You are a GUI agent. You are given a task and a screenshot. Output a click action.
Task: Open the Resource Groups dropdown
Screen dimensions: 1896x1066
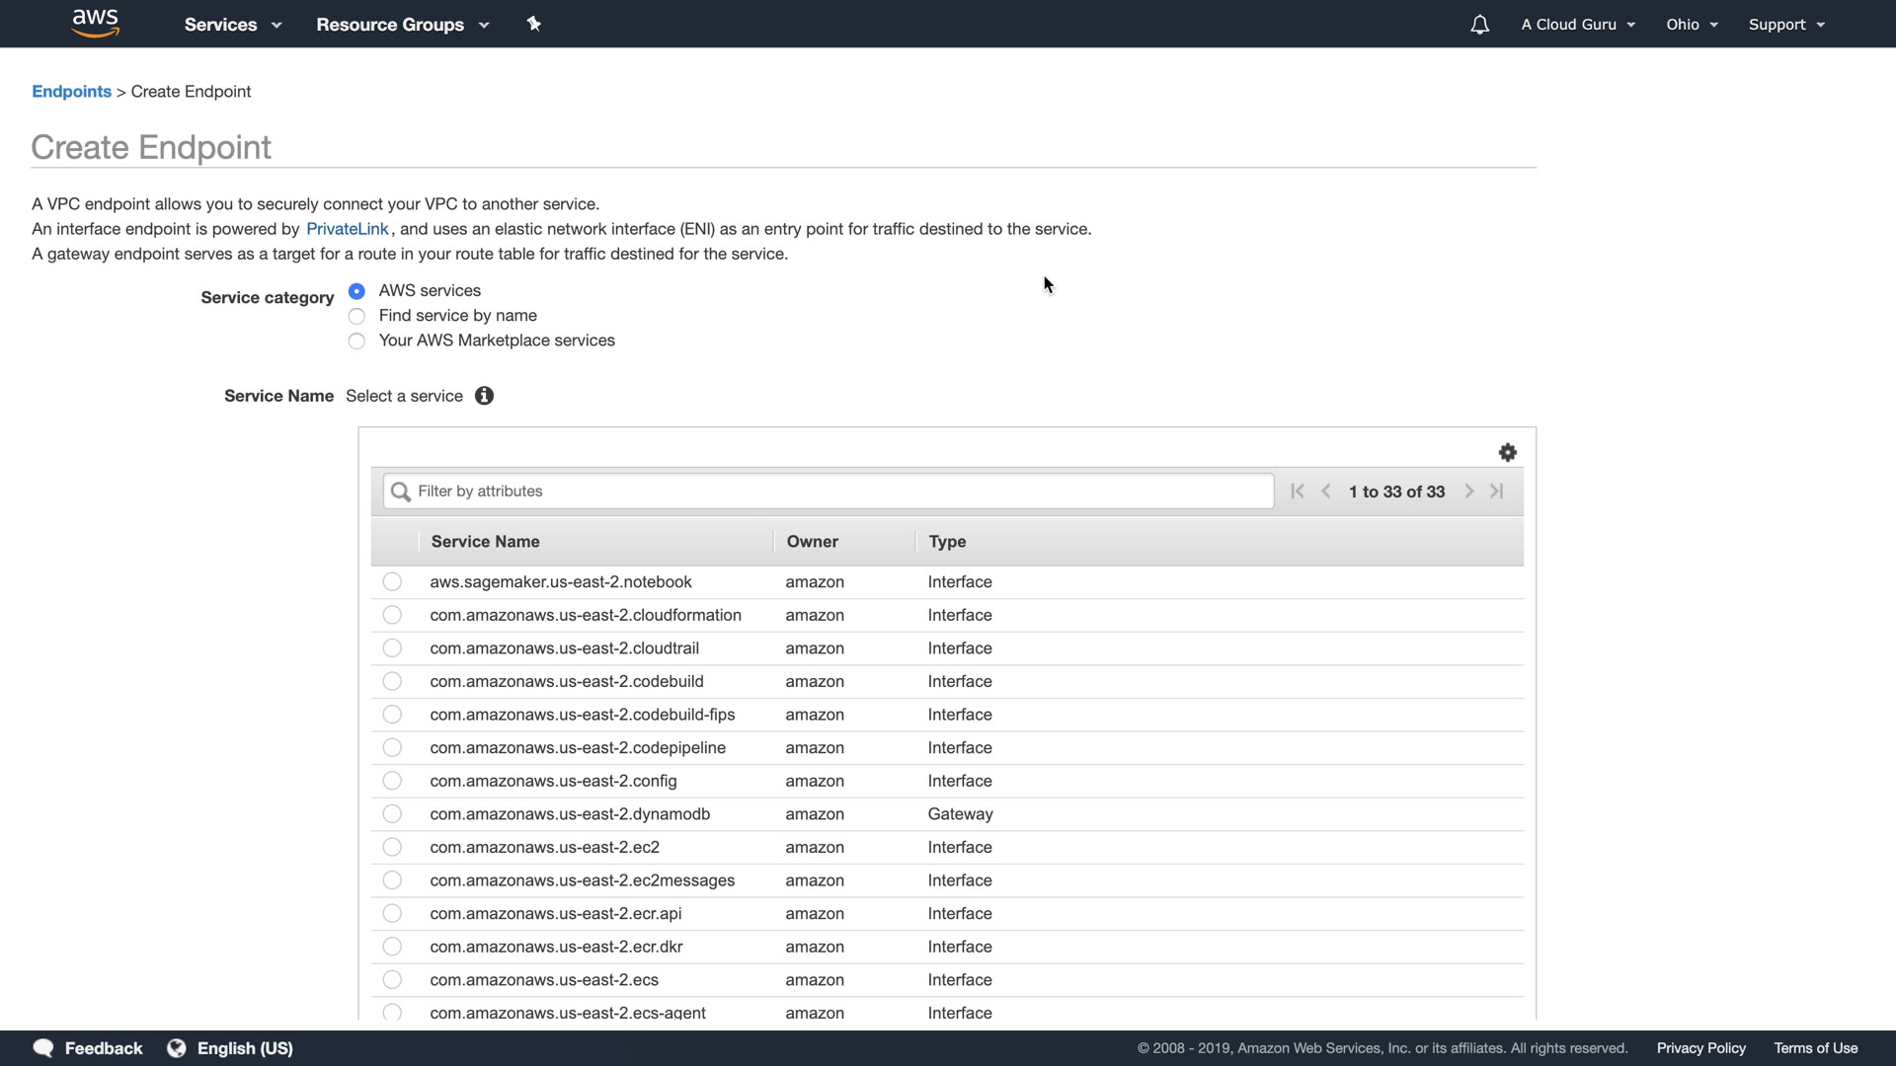[x=402, y=25]
